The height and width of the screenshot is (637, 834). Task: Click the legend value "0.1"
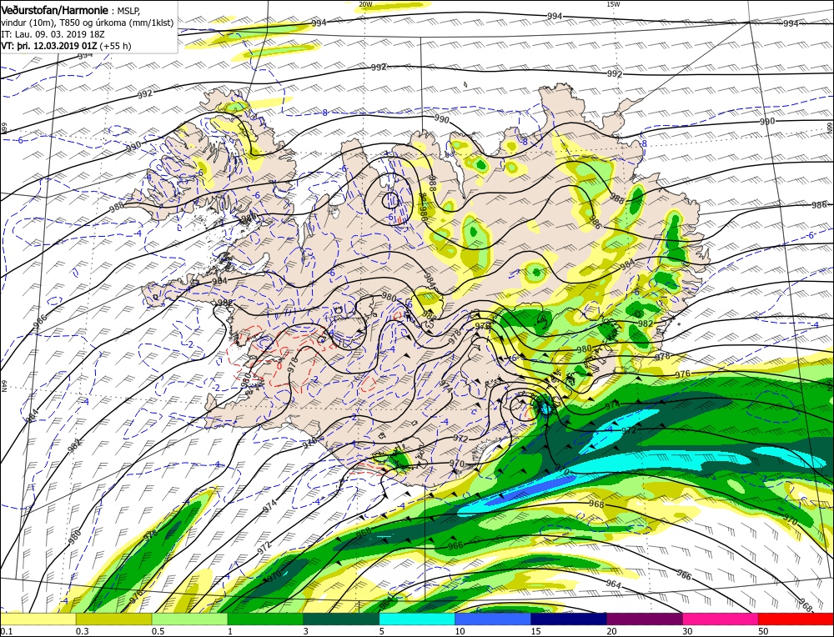[x=7, y=630]
